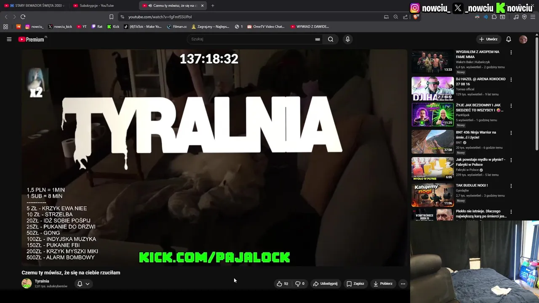Open the apps grid icon in bookmarks bar
The height and width of the screenshot is (303, 539).
pyautogui.click(x=5, y=27)
